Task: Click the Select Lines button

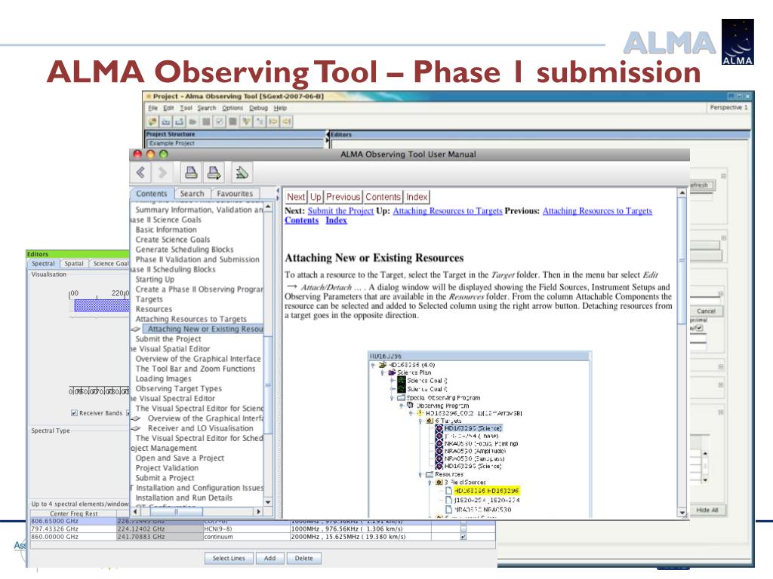Action: coord(229,559)
